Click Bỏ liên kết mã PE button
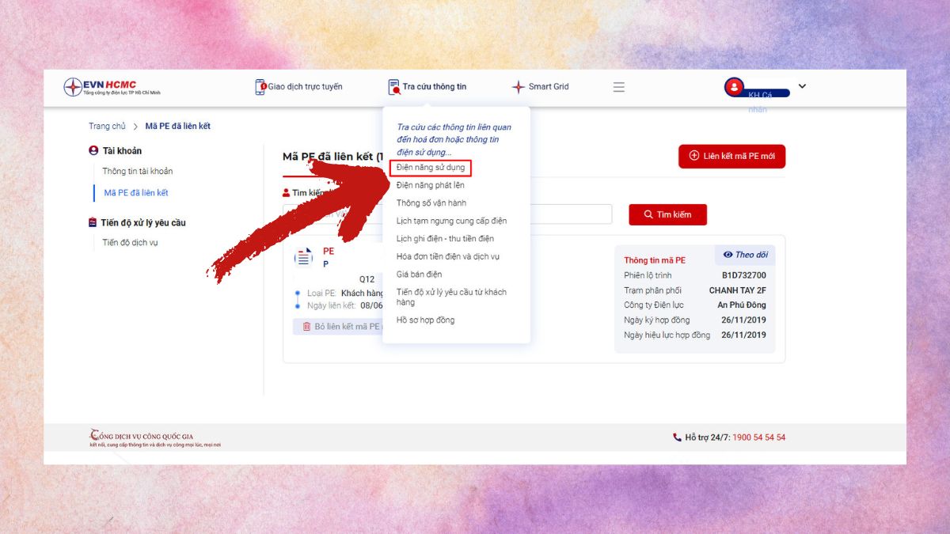950x534 pixels. pos(340,327)
